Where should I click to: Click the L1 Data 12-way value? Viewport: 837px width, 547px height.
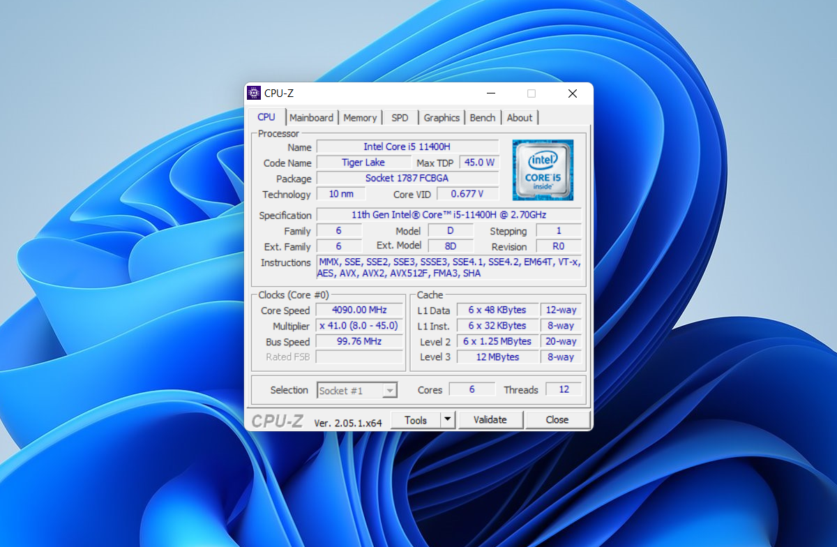tap(561, 310)
